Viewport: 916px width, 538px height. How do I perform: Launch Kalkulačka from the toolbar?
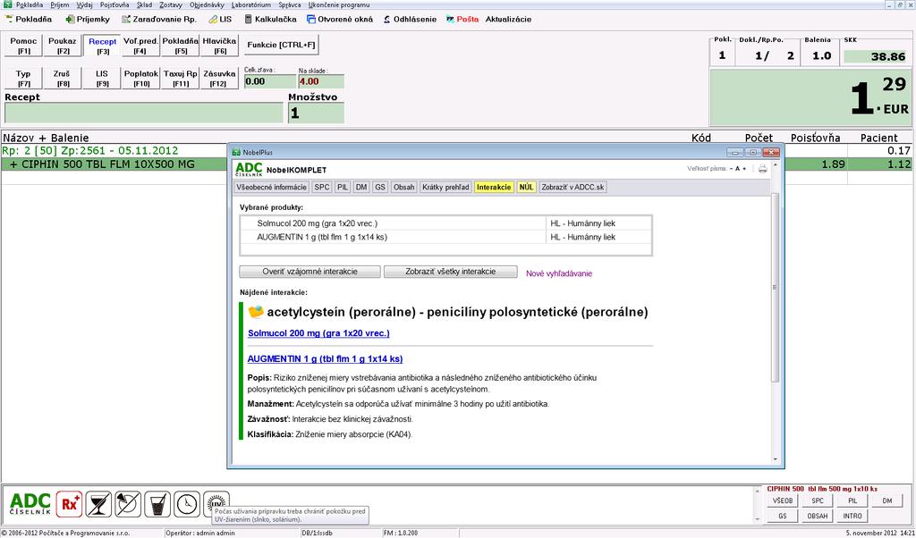[x=270, y=19]
